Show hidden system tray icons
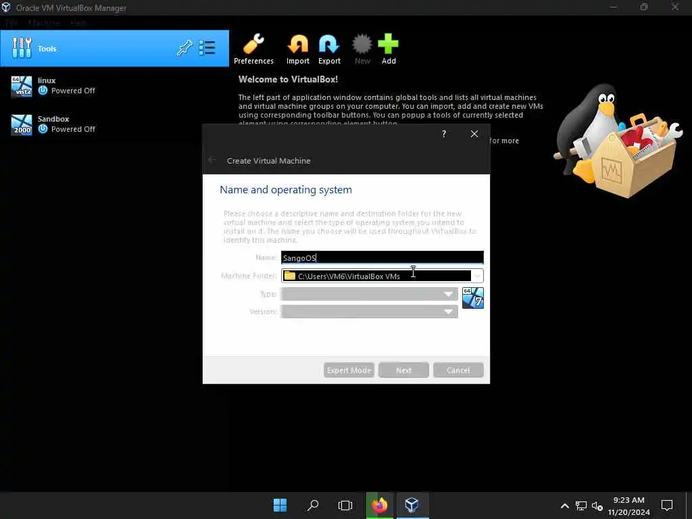The image size is (692, 519). pyautogui.click(x=564, y=505)
